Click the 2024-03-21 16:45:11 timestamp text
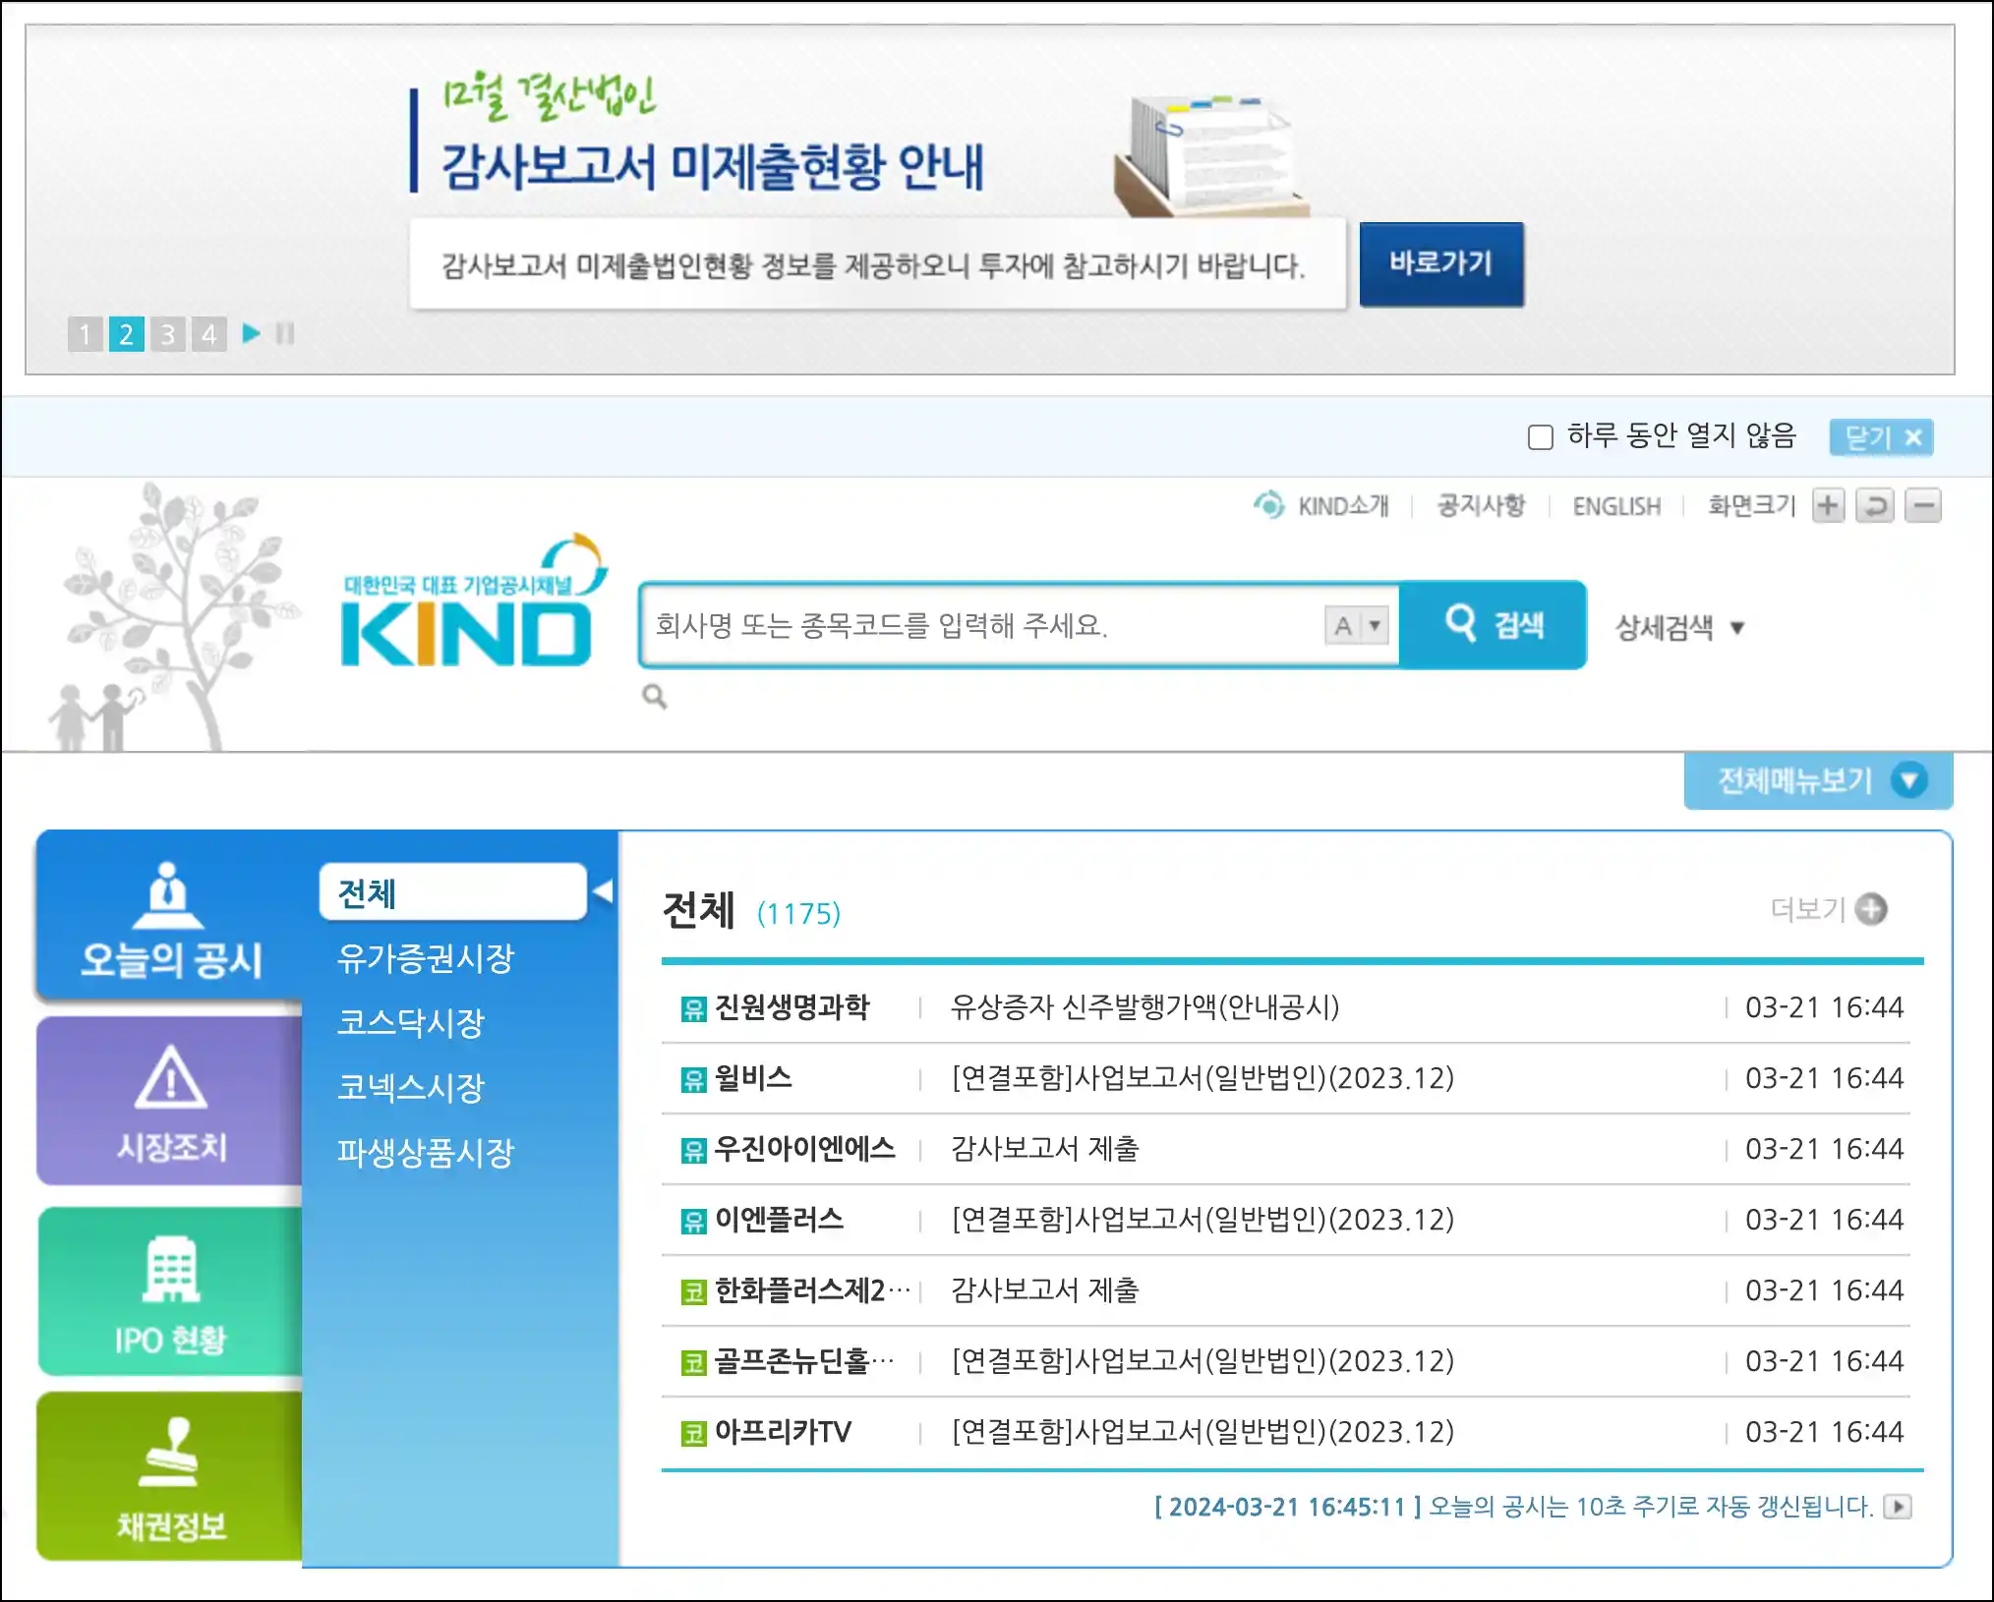1994x1602 pixels. pyautogui.click(x=1287, y=1507)
